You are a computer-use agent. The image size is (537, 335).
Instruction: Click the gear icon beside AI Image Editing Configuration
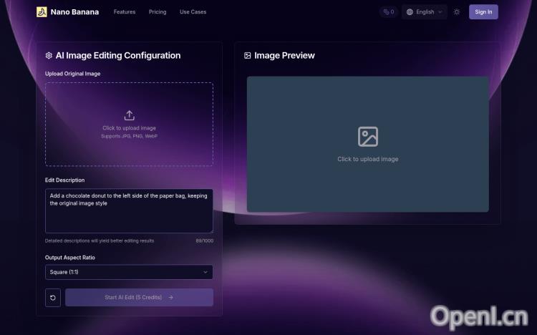pos(49,56)
